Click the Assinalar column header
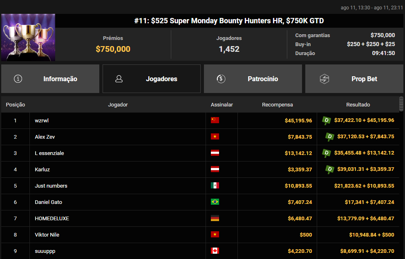The width and height of the screenshot is (405, 259). (222, 105)
